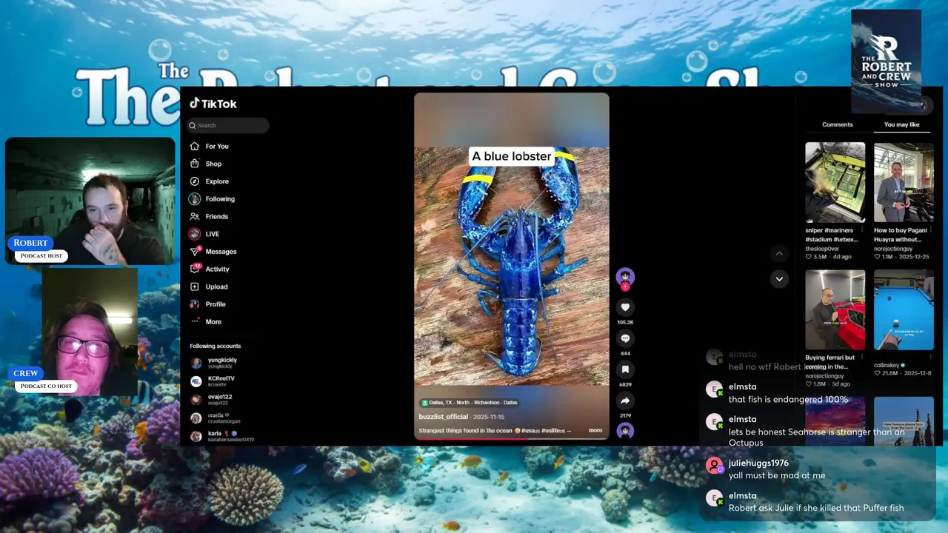Open the collinskey pool table thumbnail

click(x=904, y=310)
